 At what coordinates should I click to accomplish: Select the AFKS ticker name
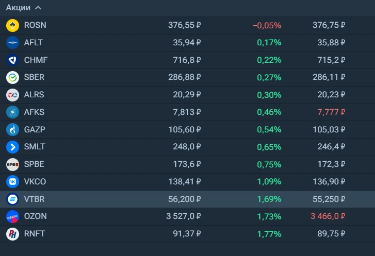point(34,112)
